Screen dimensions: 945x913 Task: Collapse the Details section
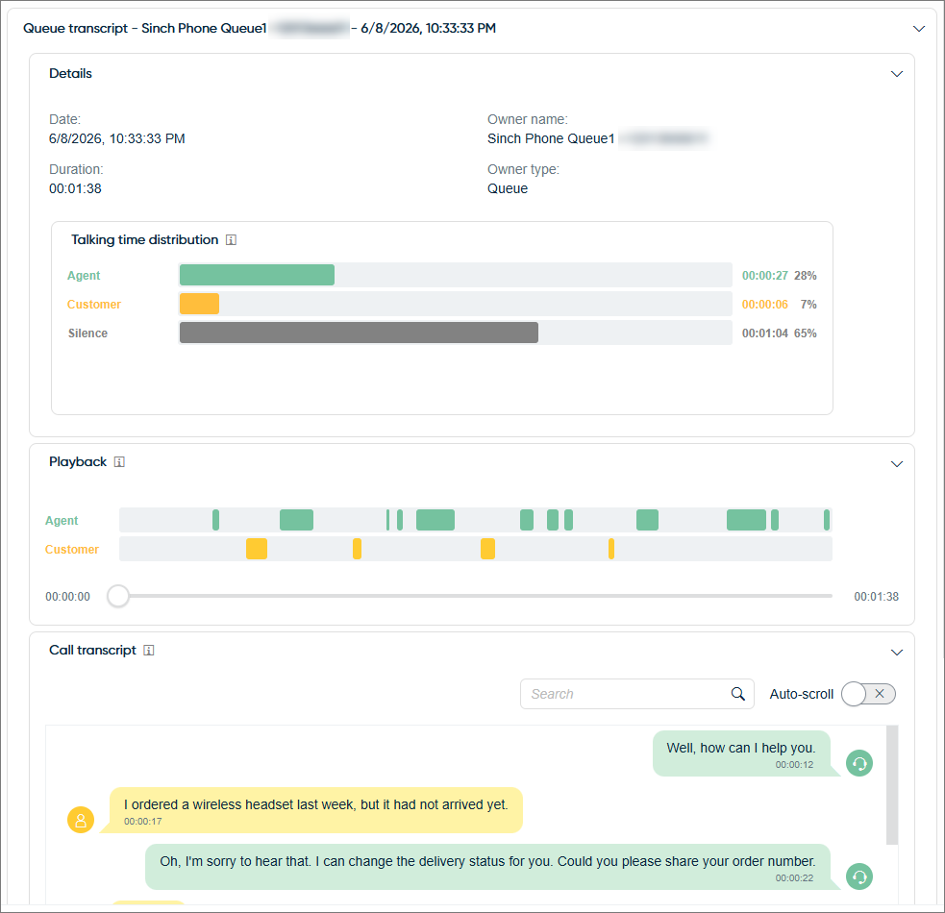tap(897, 74)
